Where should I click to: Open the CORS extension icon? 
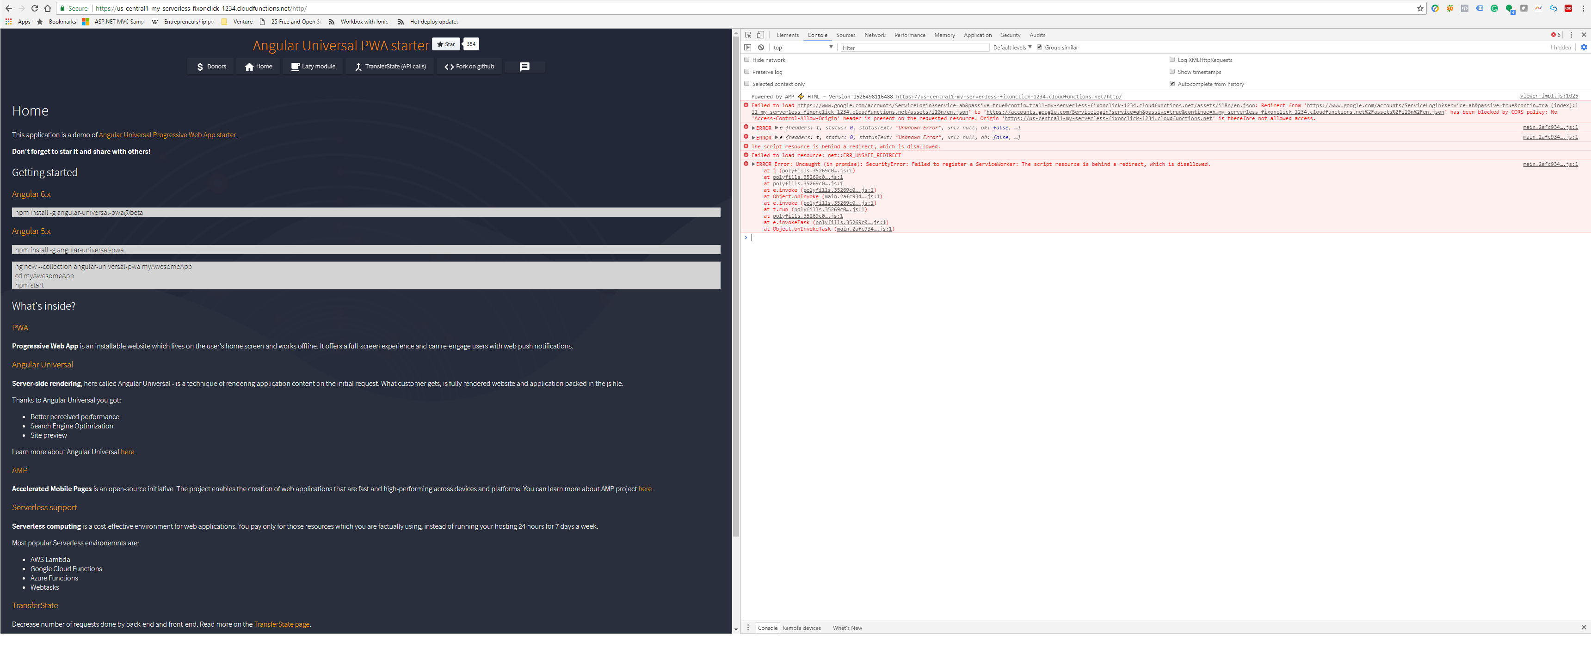pos(1568,8)
